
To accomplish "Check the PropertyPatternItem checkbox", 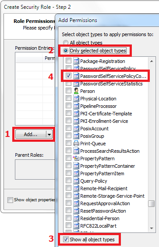I will coord(68,173).
